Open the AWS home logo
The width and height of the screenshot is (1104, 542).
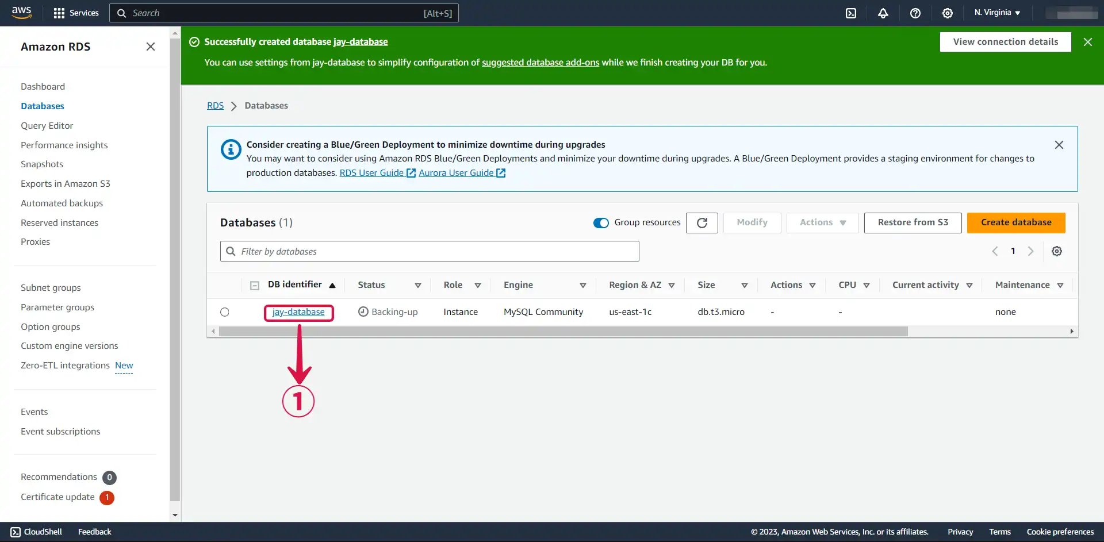click(21, 13)
